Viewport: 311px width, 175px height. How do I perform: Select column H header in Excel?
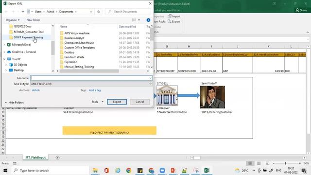189,47
